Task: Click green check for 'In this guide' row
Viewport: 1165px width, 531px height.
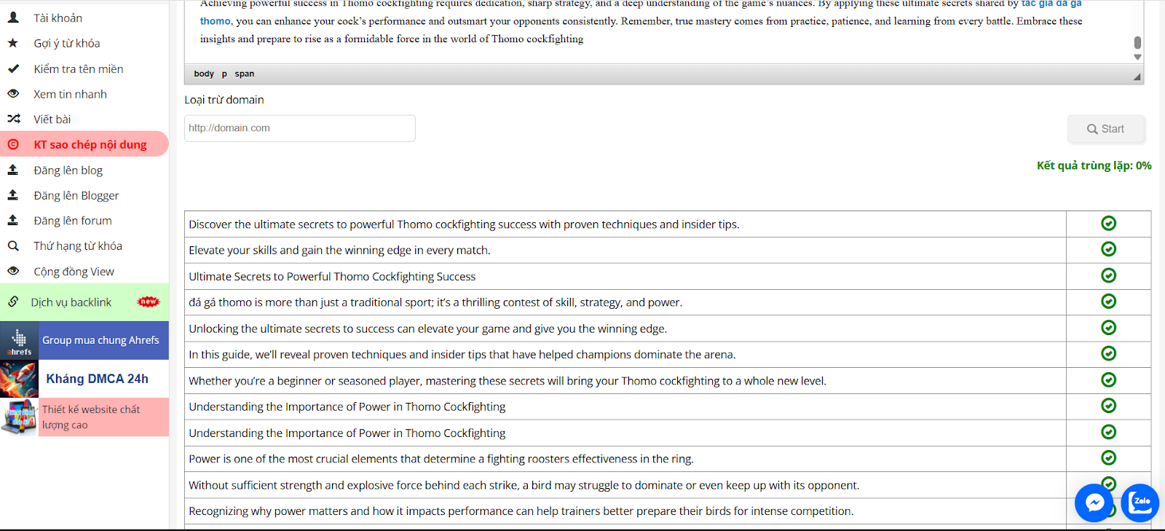Action: click(1109, 353)
